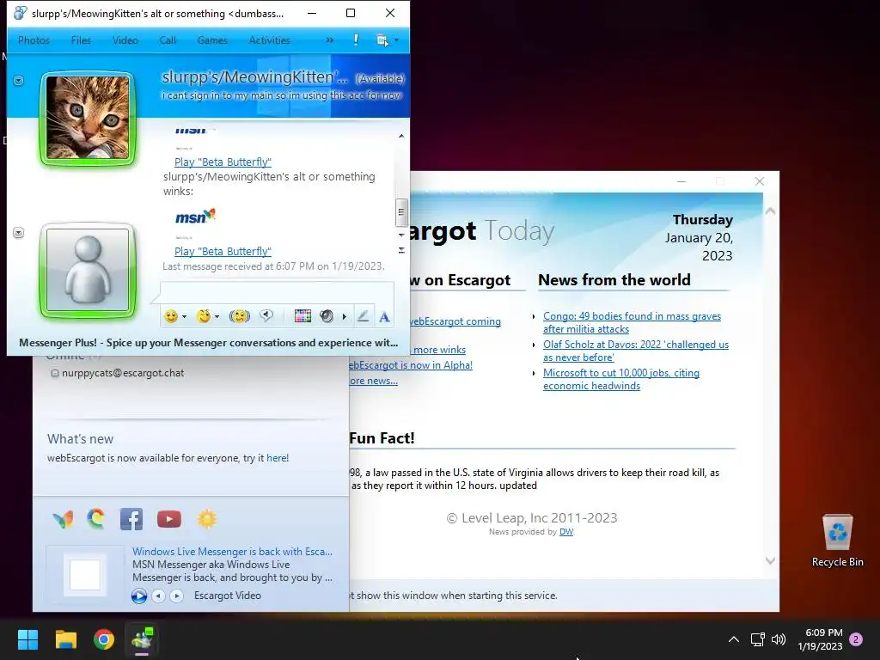Open webEscargot is now in Alpha link
This screenshot has height=660, width=880.
411,364
